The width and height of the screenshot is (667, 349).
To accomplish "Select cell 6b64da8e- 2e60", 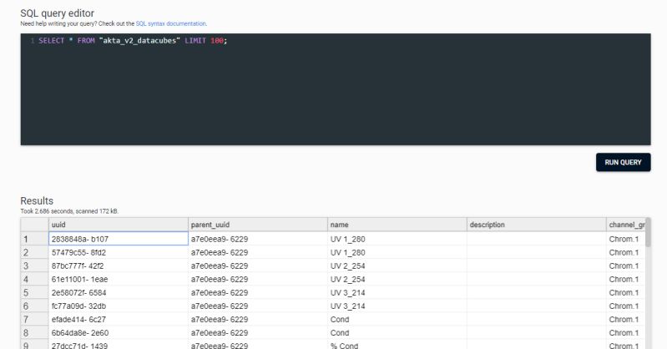I will tap(119, 333).
